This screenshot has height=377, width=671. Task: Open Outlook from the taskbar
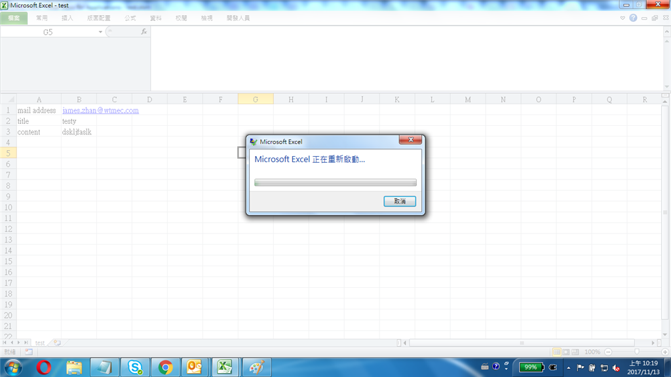pos(194,367)
